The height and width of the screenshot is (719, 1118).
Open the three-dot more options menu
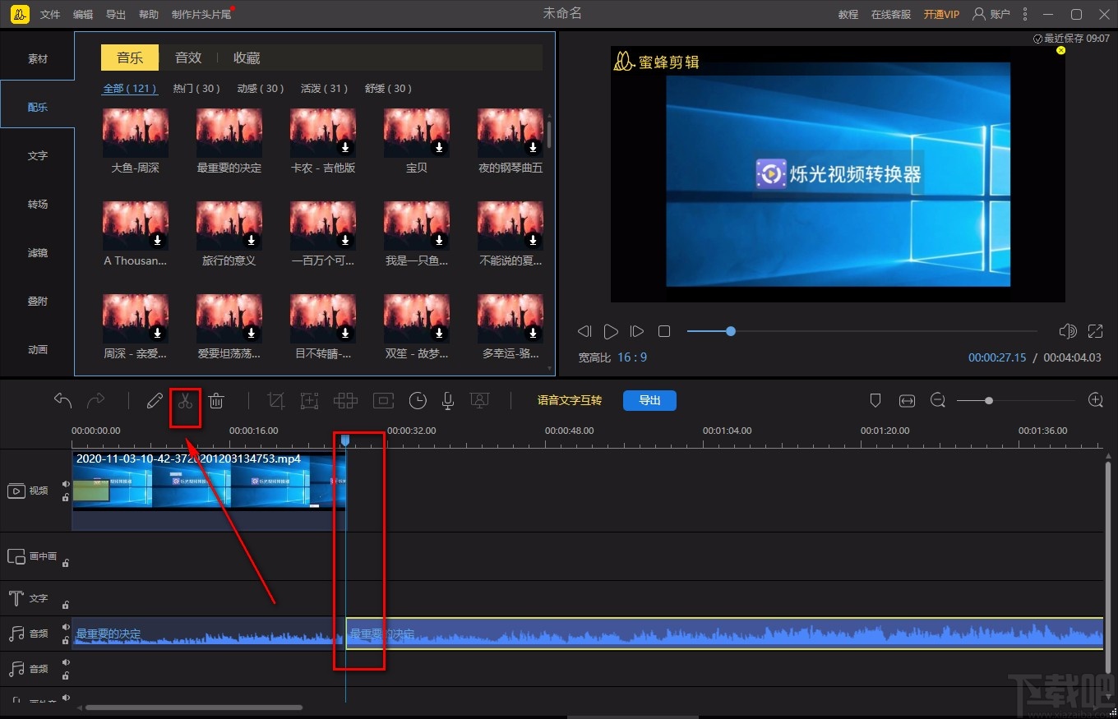[x=1025, y=14]
